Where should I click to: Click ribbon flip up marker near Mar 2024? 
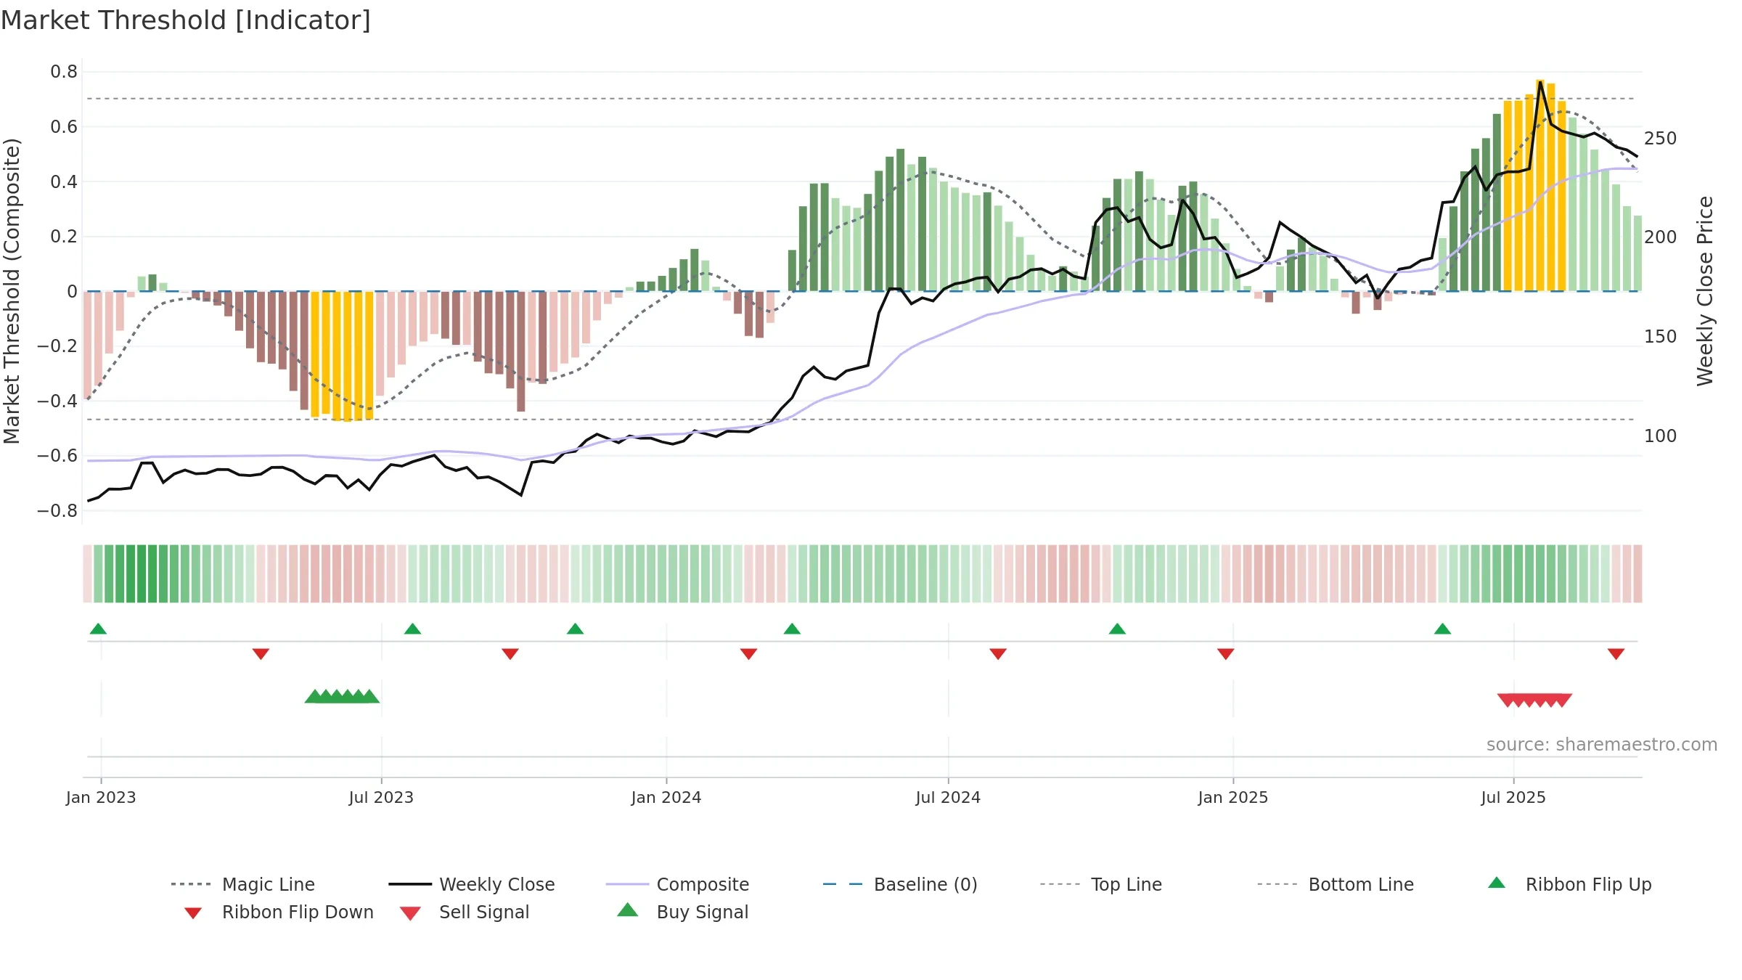point(792,629)
